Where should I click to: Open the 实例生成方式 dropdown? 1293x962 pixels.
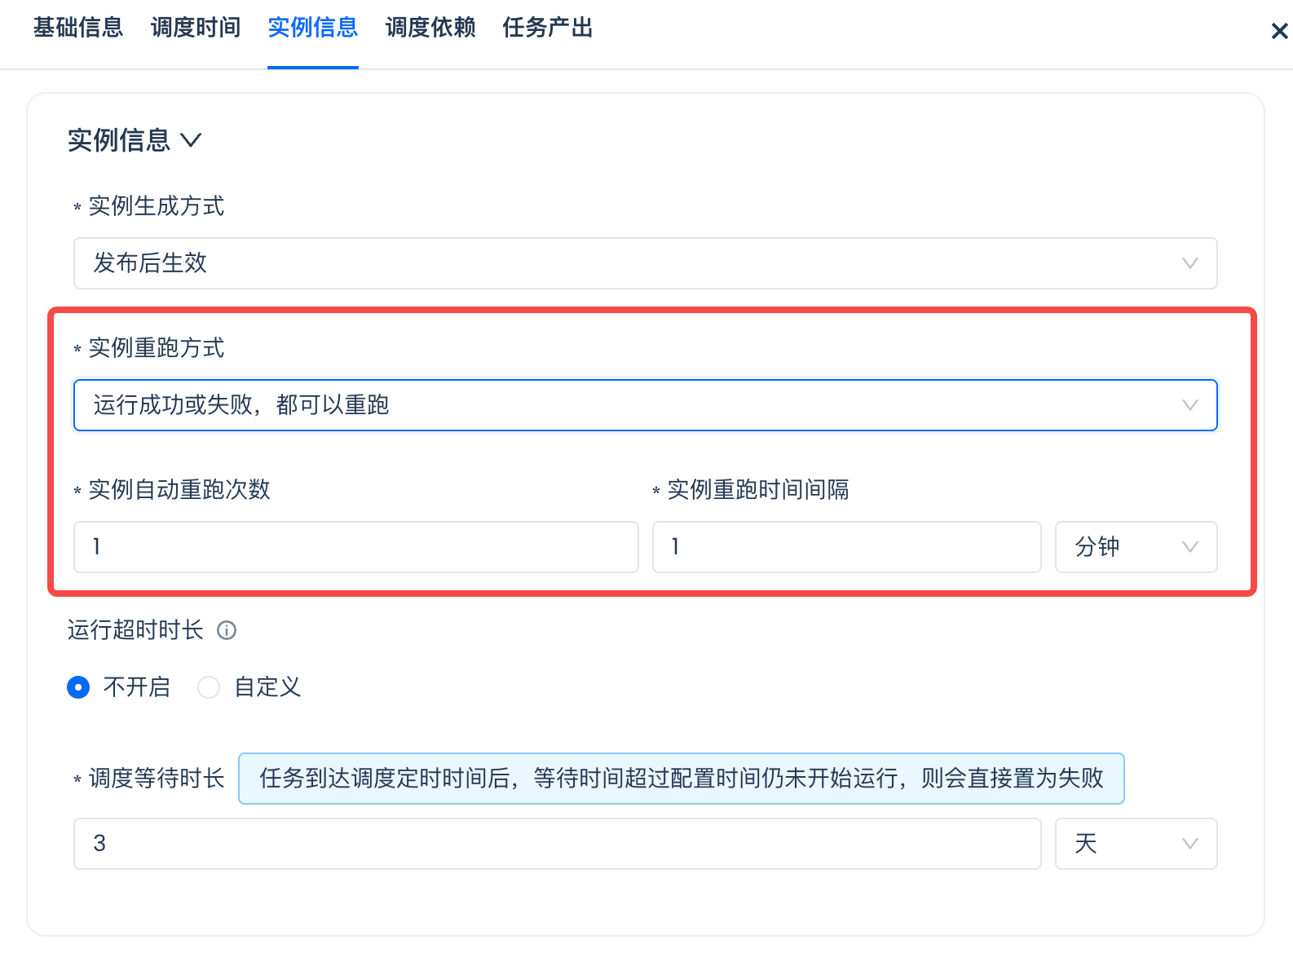tap(645, 263)
